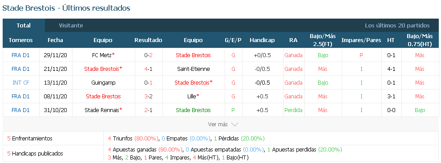441x163 pixels.
Task: Click the Handicap column header
Action: point(262,40)
